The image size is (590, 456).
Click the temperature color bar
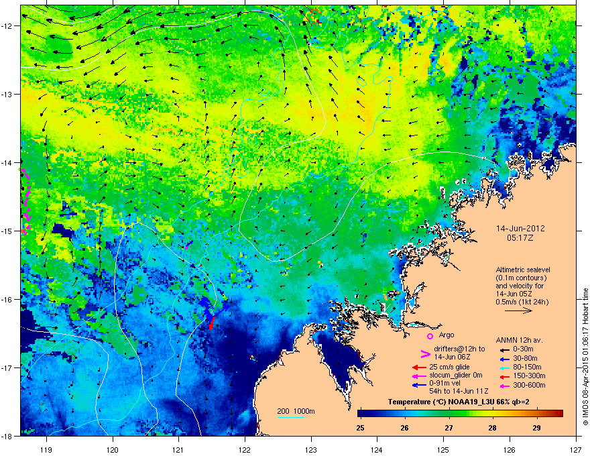pyautogui.click(x=460, y=414)
